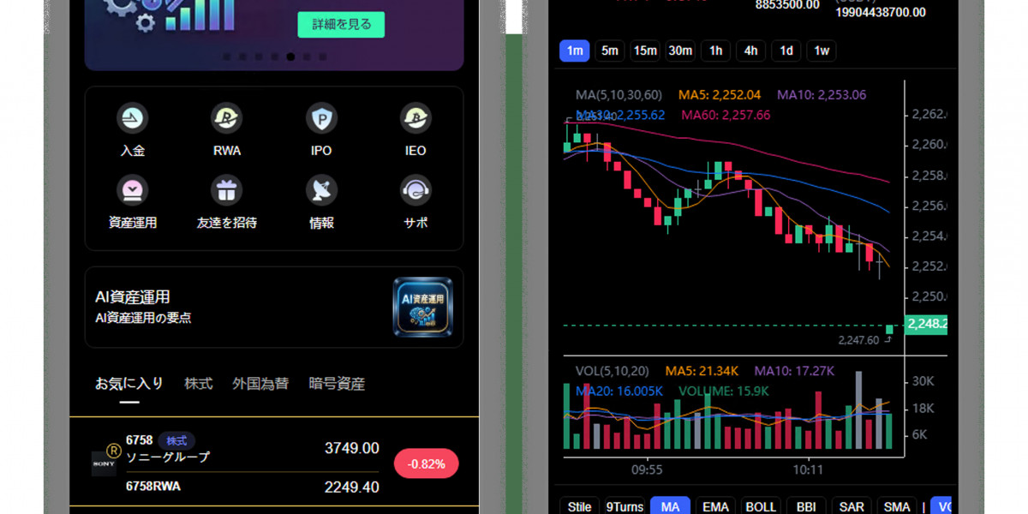1028x514 pixels.
Task: Select the IEO bitcoin icon
Action: 415,118
